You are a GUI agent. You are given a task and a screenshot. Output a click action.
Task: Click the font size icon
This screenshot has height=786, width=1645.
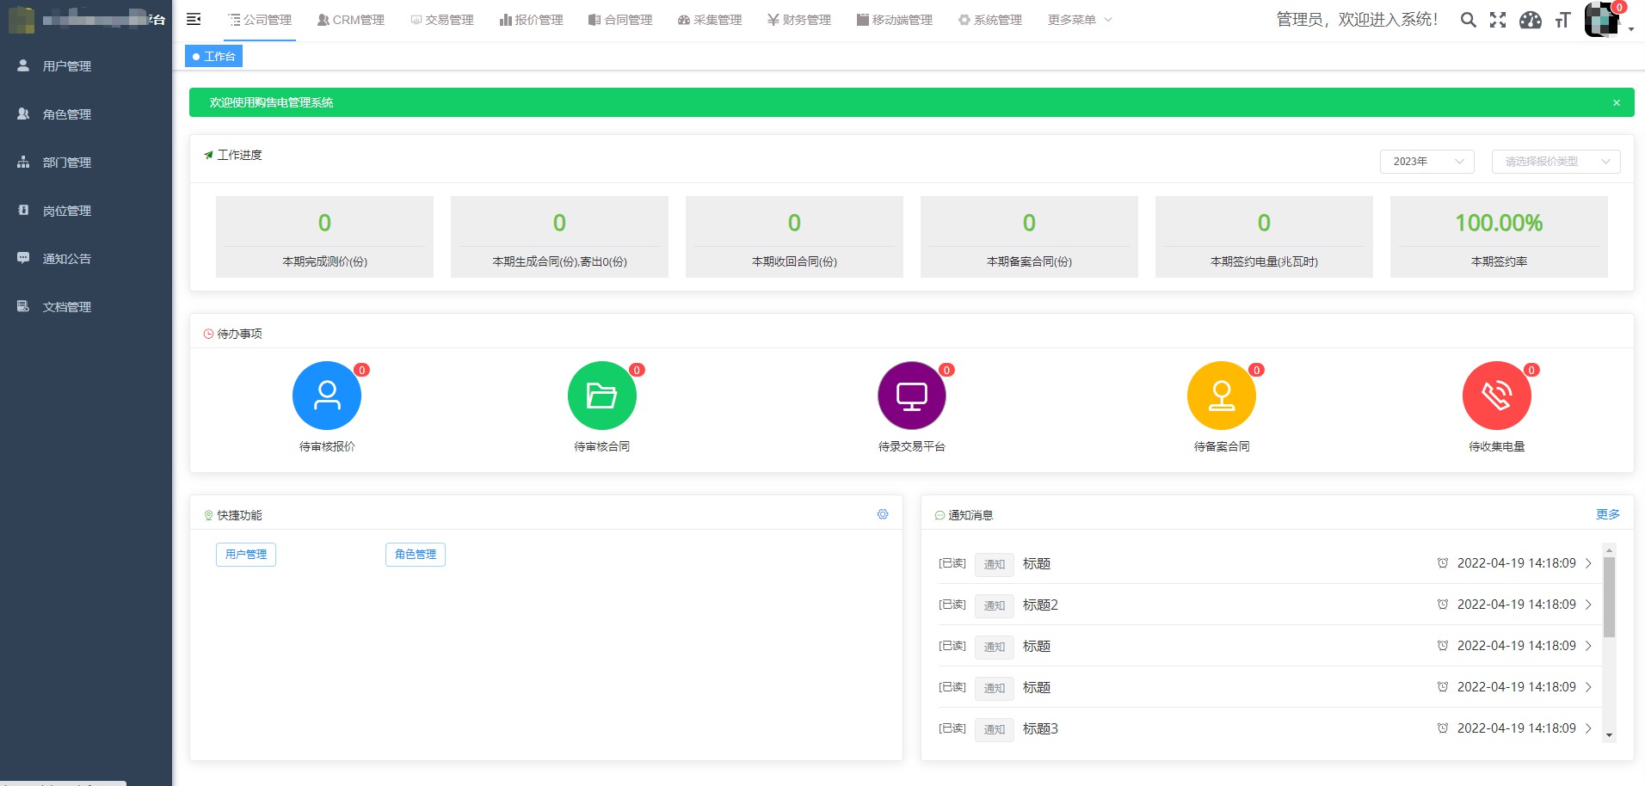point(1562,20)
